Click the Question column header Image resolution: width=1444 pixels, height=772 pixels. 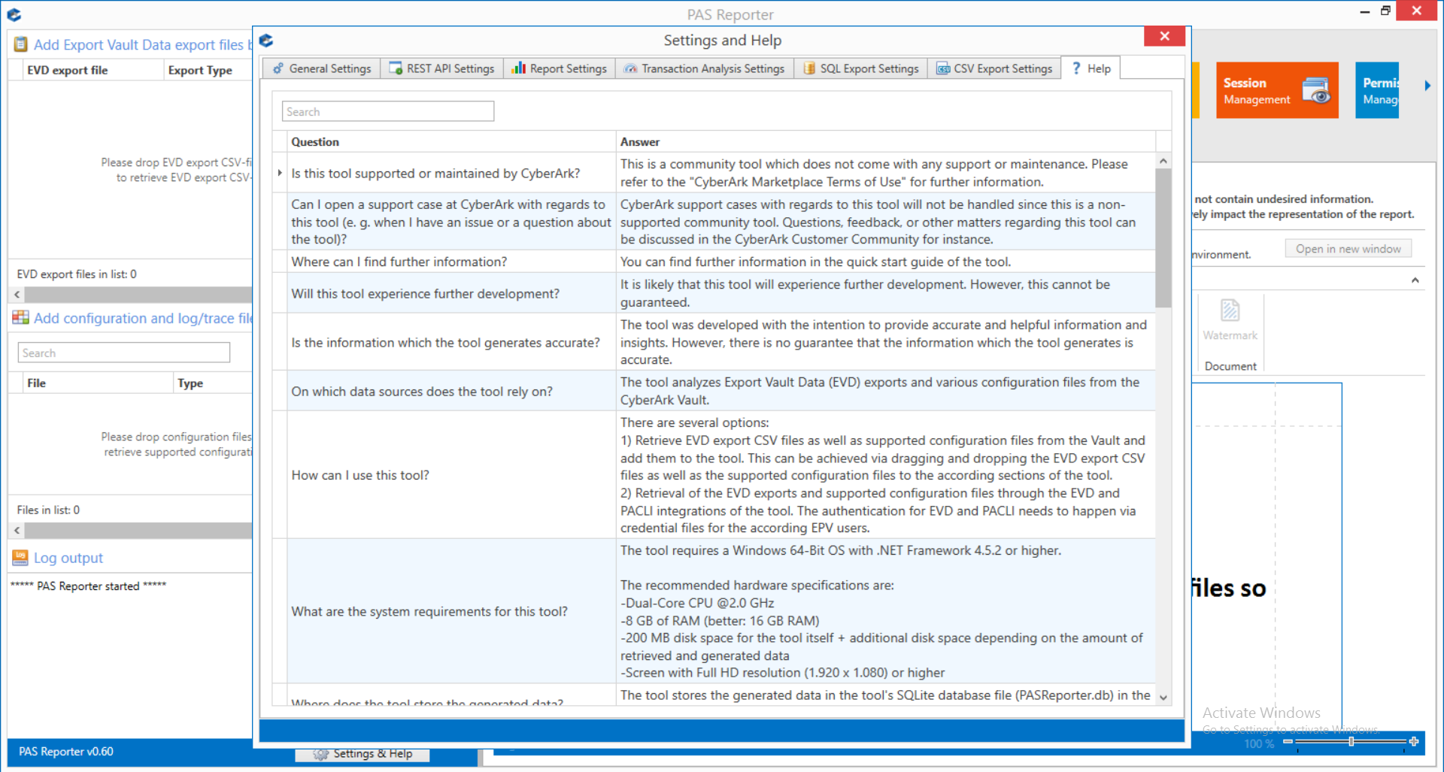tap(451, 142)
